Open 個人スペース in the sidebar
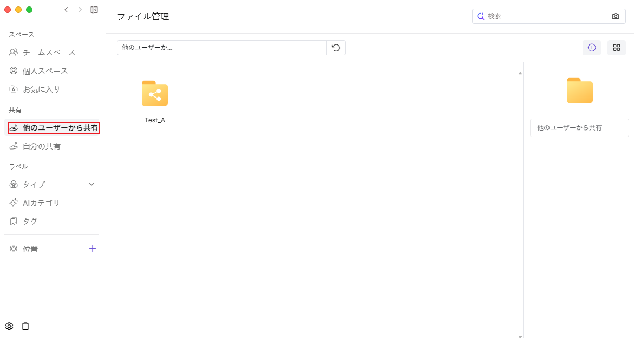 45,71
